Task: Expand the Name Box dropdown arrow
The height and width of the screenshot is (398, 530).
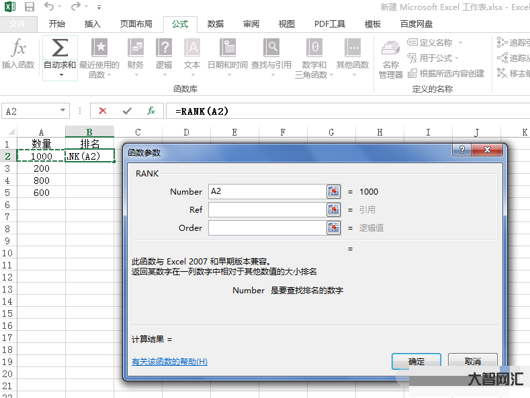Action: (63, 111)
